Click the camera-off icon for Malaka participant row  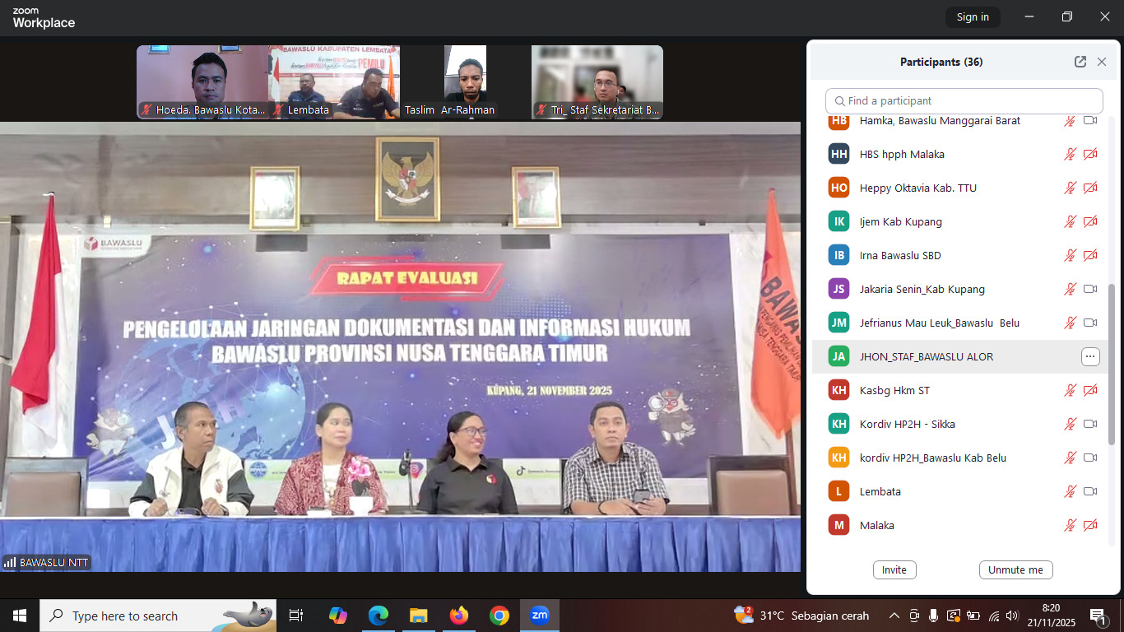[x=1090, y=525]
